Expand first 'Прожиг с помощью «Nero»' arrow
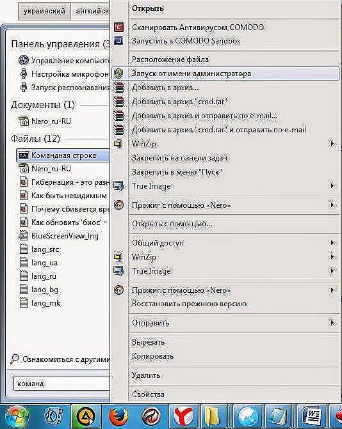 [x=332, y=205]
